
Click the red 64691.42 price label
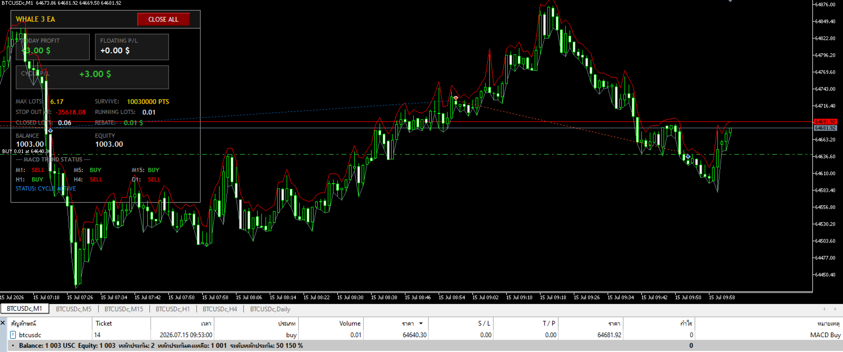coord(826,122)
